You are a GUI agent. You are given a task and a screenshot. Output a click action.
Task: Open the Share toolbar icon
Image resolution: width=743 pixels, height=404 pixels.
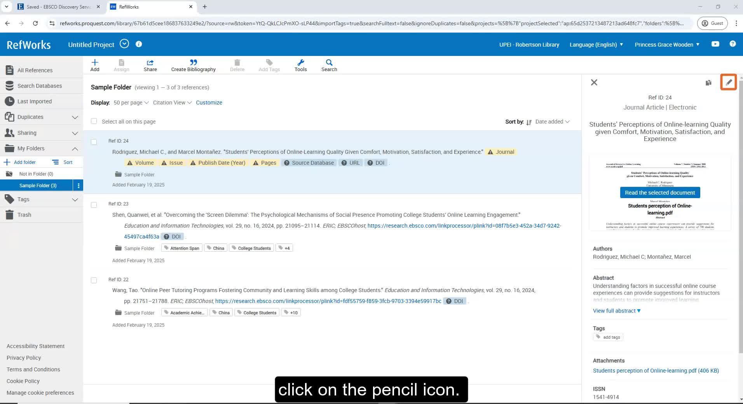(x=150, y=63)
